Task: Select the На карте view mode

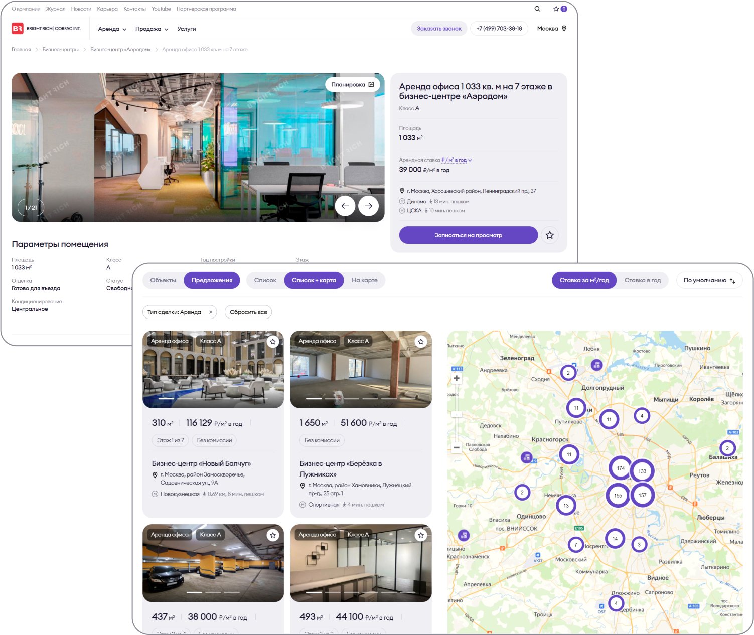Action: (x=365, y=280)
